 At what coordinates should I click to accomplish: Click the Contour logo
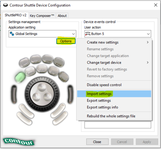tap(19, 142)
